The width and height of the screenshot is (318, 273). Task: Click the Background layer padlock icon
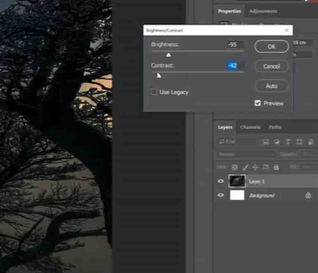click(x=308, y=195)
